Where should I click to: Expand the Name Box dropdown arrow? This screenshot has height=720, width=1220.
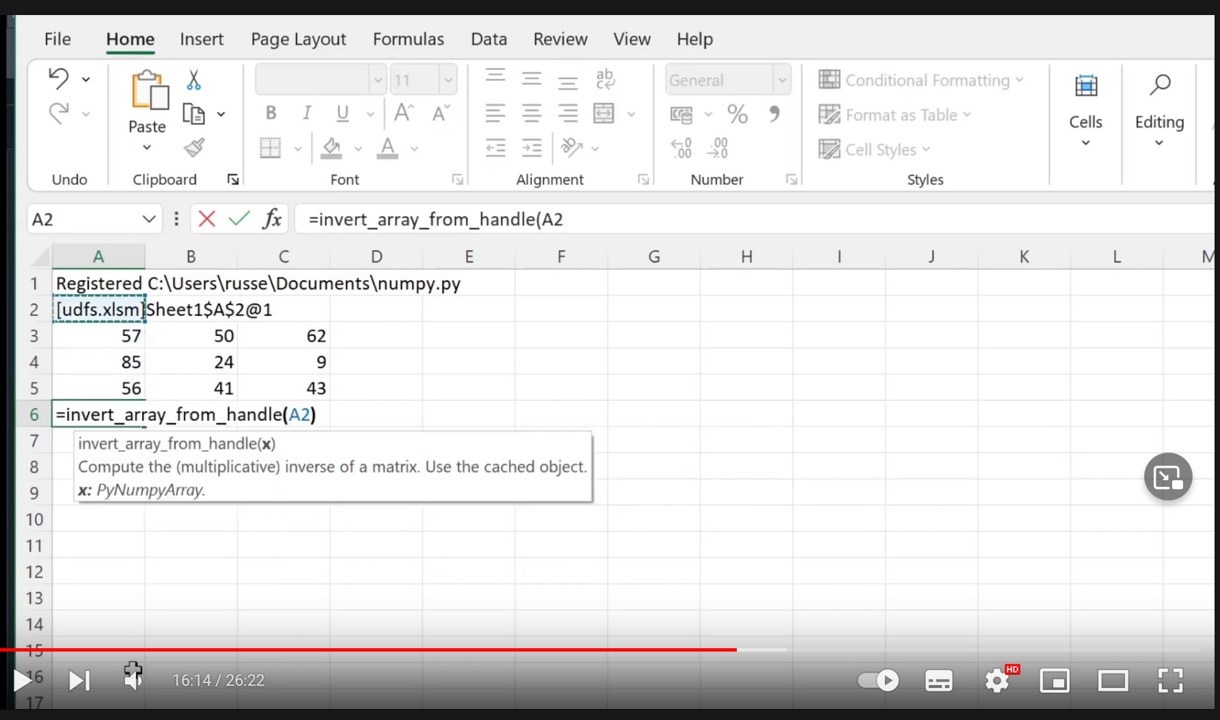(x=149, y=219)
